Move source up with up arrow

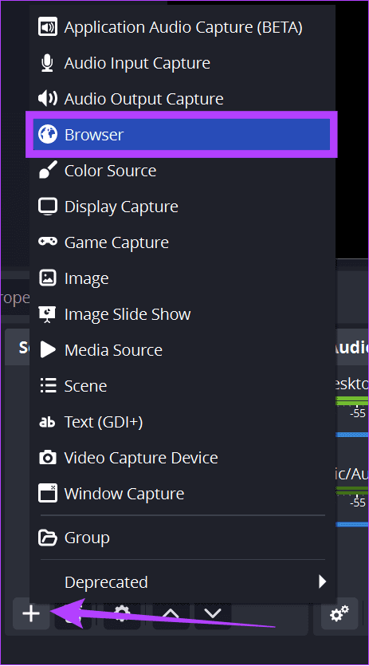(171, 613)
